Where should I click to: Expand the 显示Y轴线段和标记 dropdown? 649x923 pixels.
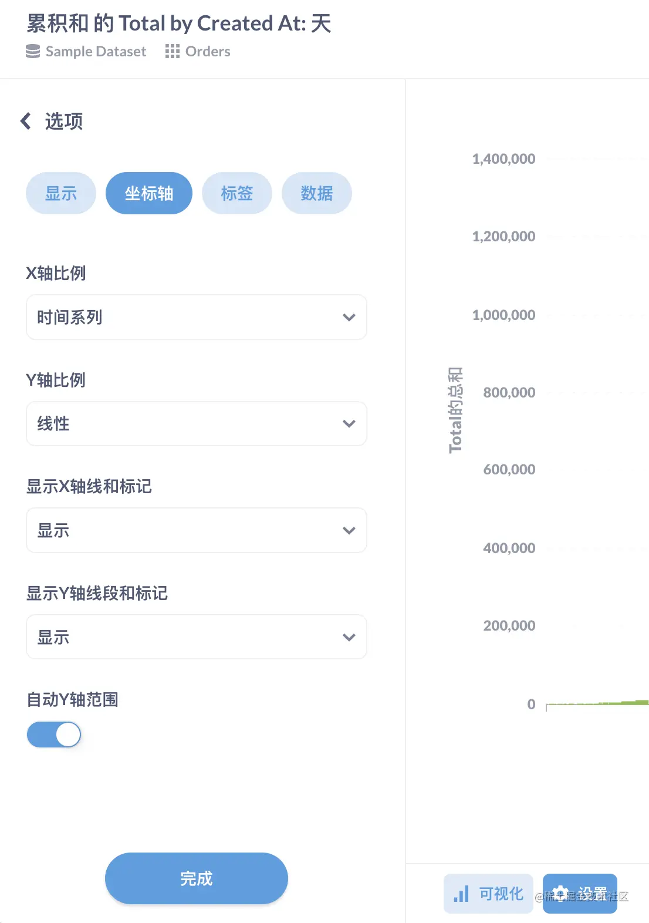197,637
